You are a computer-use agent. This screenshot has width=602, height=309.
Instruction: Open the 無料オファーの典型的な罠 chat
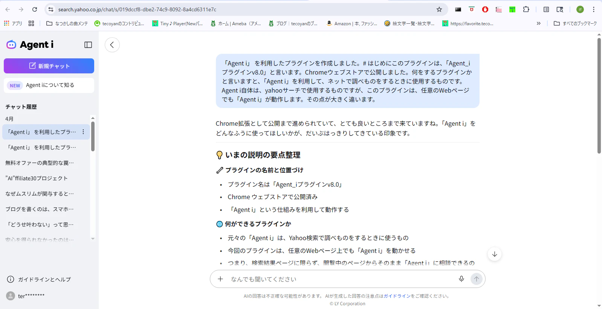click(x=47, y=163)
